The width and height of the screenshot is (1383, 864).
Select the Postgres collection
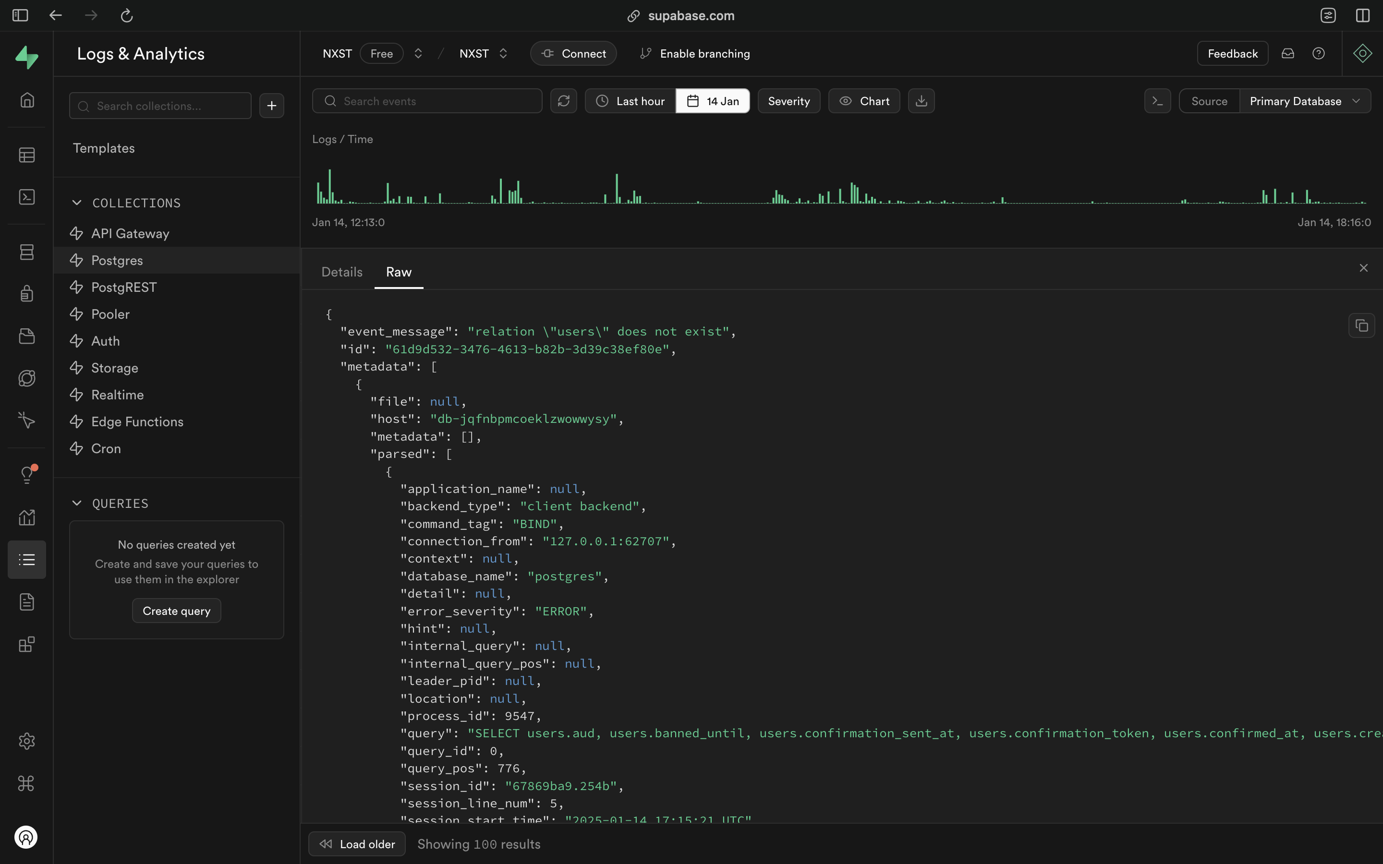117,260
